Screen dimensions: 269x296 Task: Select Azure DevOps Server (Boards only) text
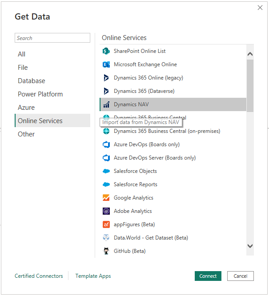point(155,158)
